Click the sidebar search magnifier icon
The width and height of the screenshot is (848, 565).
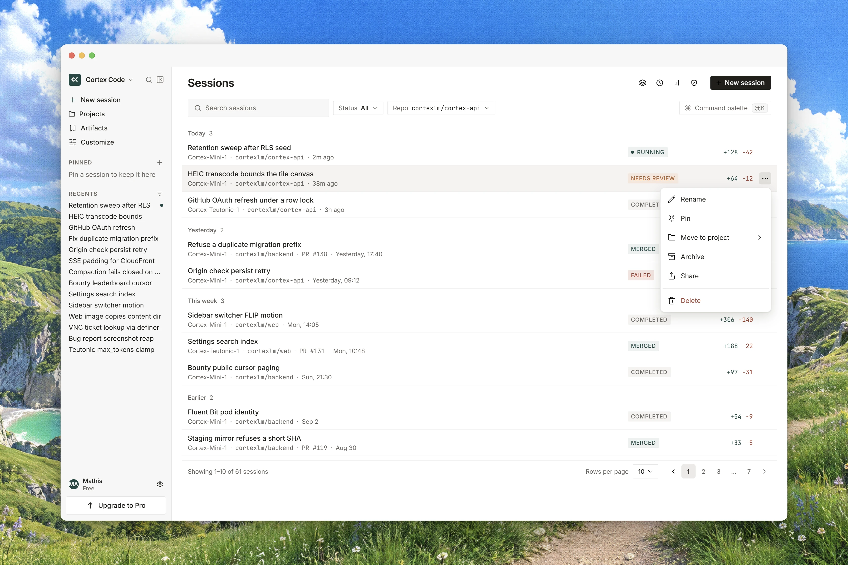(149, 80)
